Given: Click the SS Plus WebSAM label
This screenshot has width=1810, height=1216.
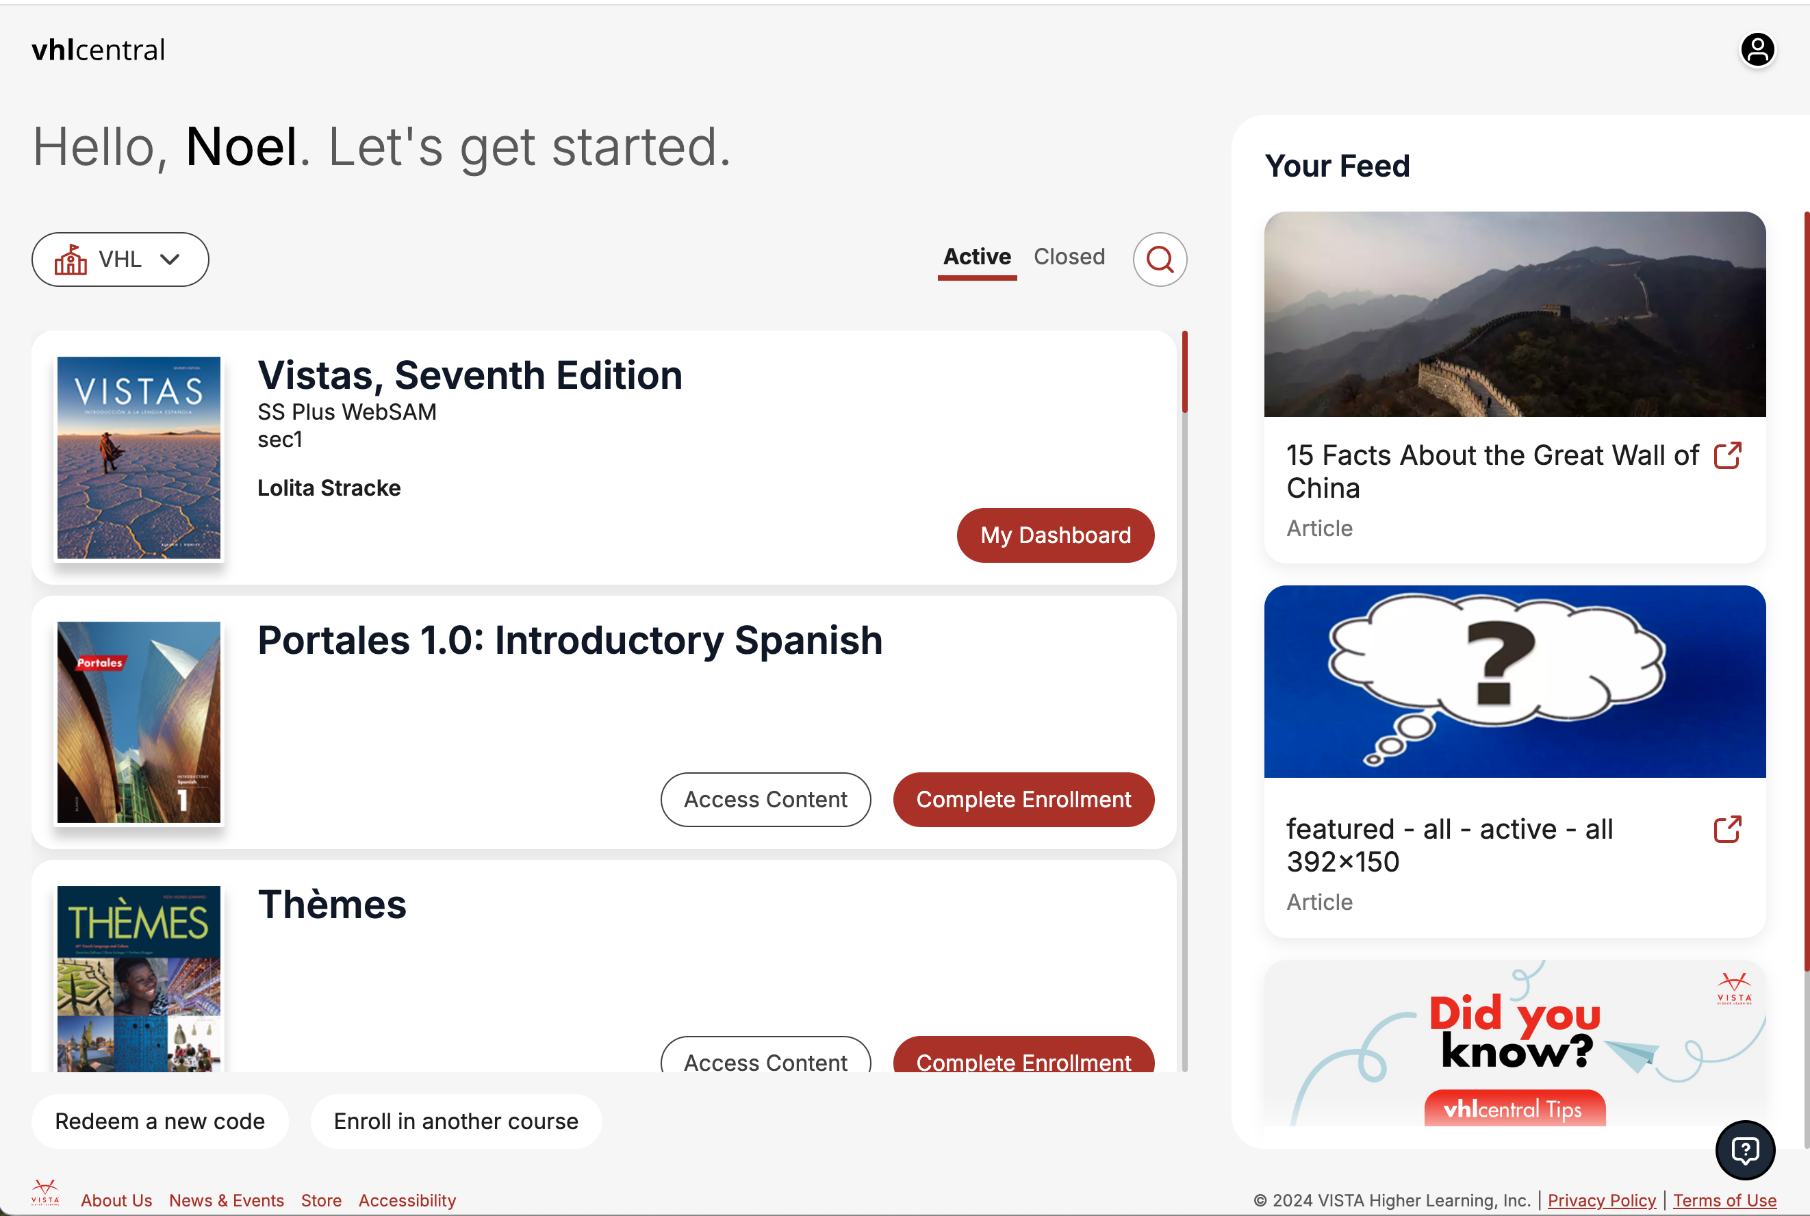Looking at the screenshot, I should 346,411.
